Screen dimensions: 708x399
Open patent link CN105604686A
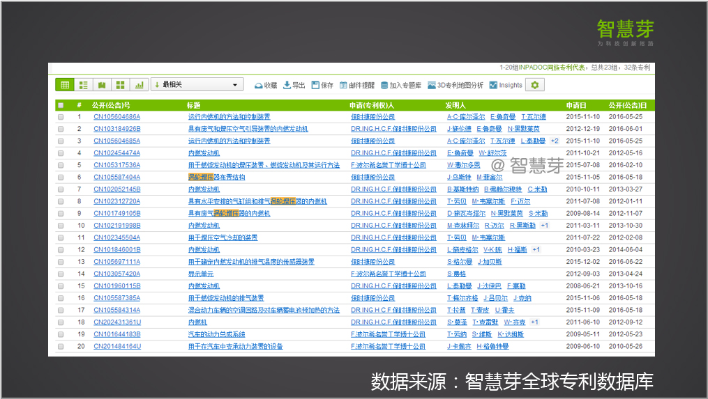[x=116, y=117]
